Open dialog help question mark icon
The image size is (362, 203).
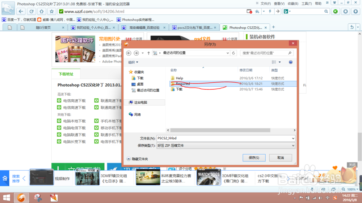point(291,62)
